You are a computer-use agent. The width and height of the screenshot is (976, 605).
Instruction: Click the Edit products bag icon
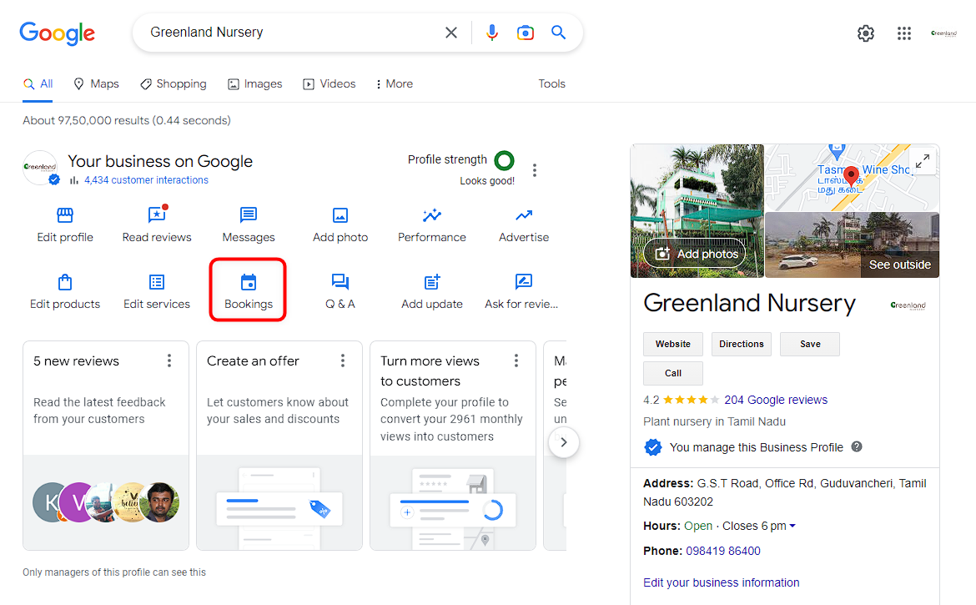pos(65,282)
